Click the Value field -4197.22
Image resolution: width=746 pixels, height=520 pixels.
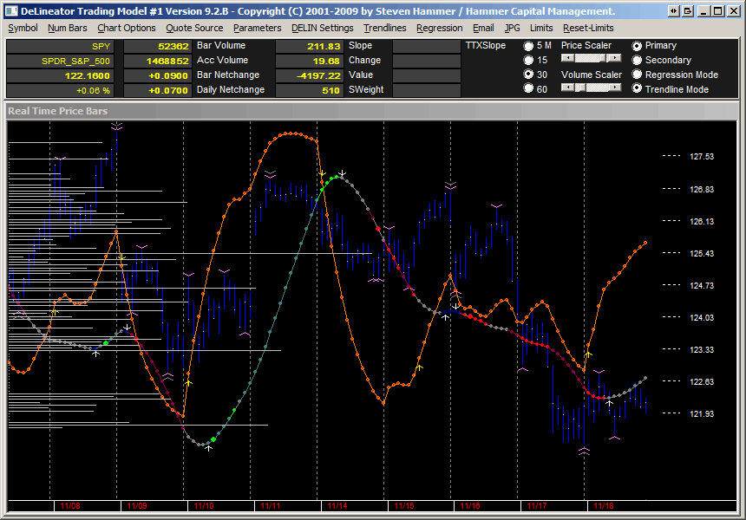click(310, 76)
